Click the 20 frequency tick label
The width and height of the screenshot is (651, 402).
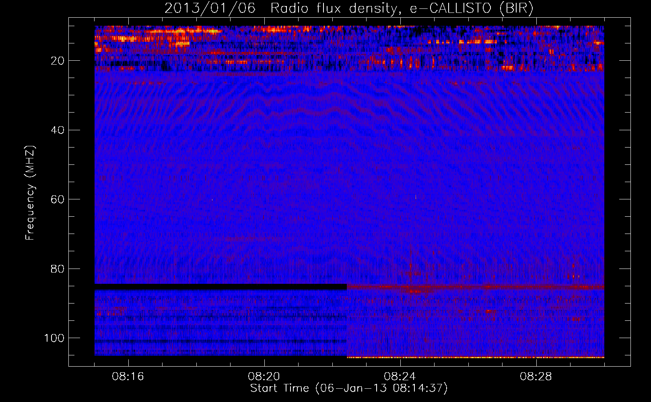click(x=58, y=61)
